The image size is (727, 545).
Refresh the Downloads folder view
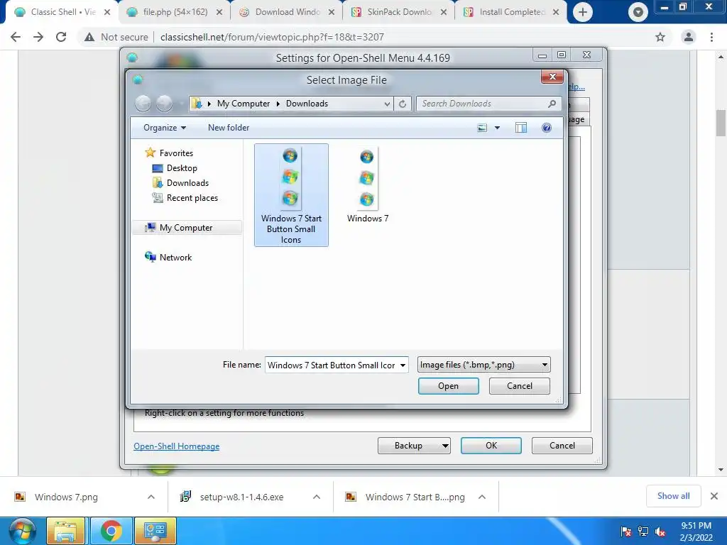point(403,104)
